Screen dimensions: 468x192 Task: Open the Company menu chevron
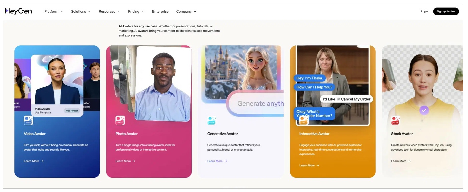(195, 12)
